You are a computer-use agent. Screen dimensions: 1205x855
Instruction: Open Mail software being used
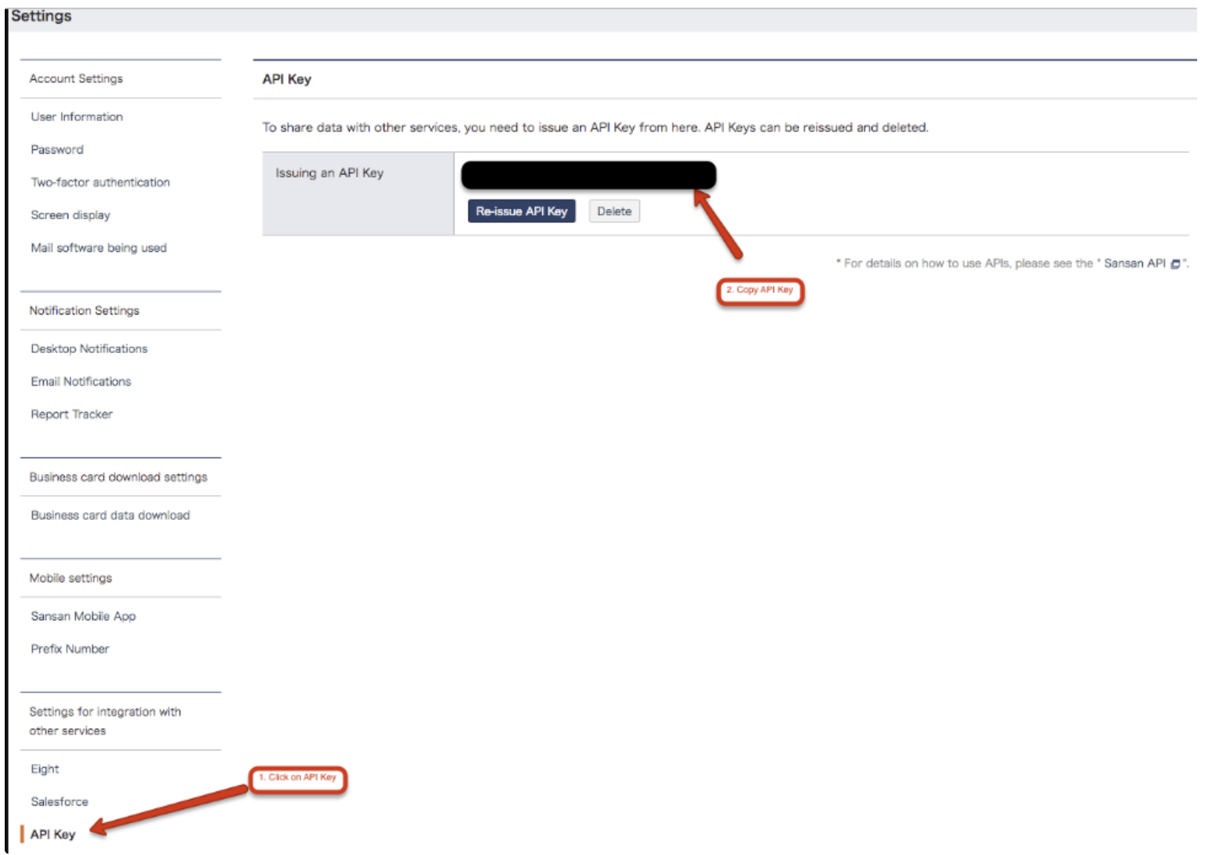tap(99, 248)
